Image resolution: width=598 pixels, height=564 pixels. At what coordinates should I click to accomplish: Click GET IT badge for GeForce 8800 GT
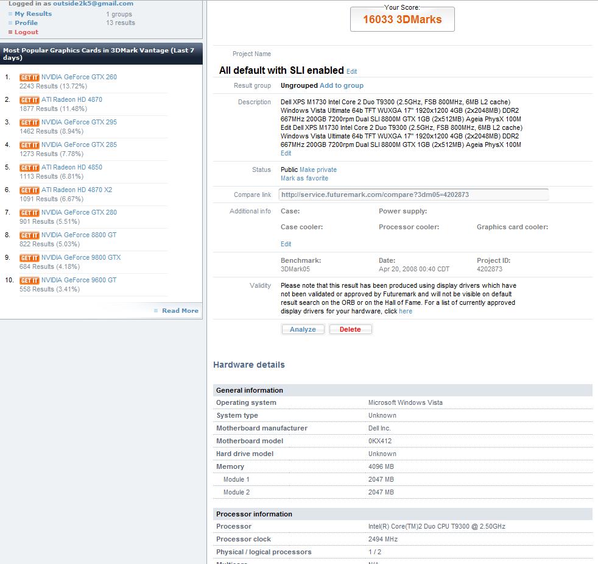click(x=29, y=235)
